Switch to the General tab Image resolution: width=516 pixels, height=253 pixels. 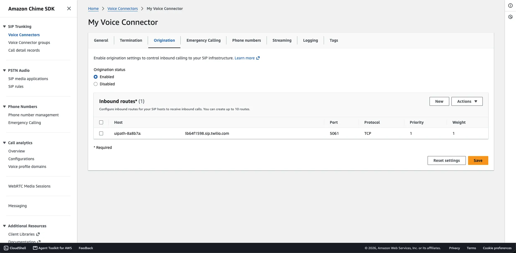click(101, 40)
